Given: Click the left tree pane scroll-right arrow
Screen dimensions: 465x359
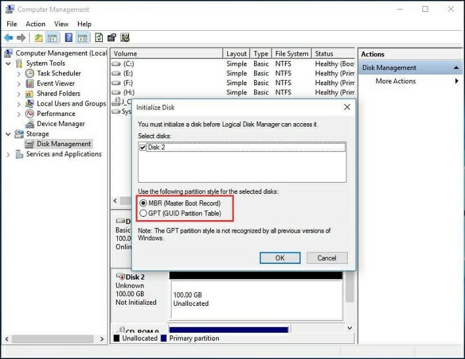Looking at the screenshot, I should (102, 339).
